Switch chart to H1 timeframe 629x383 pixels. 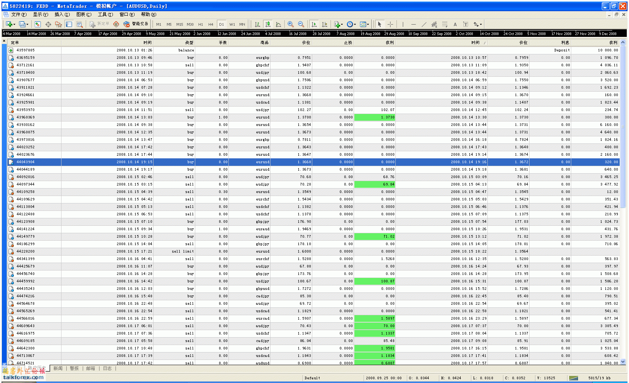click(200, 24)
